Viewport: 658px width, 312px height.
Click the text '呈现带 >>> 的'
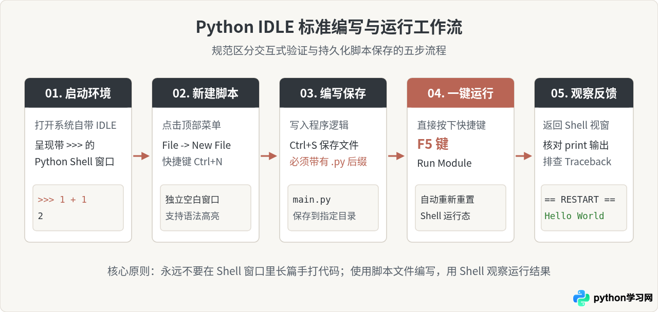65,145
